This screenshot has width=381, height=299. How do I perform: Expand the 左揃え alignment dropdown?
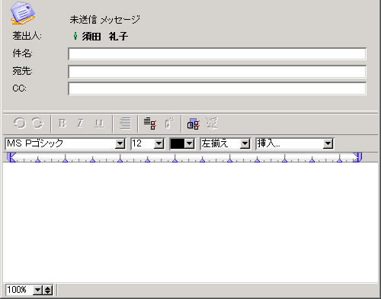[x=245, y=144]
